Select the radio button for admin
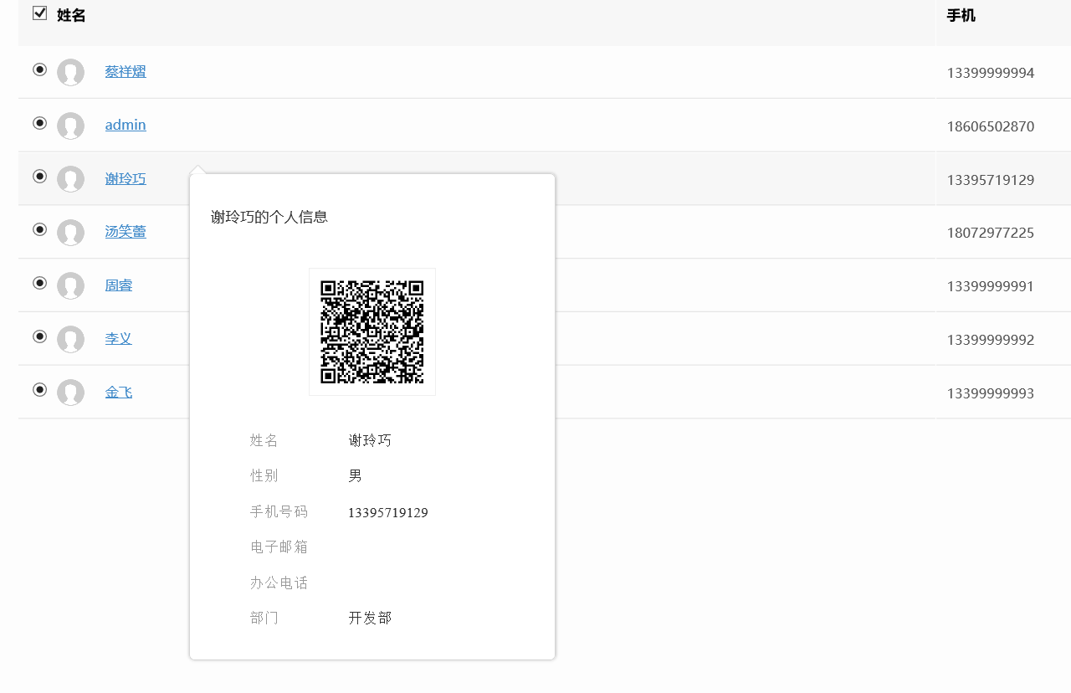 pos(39,123)
